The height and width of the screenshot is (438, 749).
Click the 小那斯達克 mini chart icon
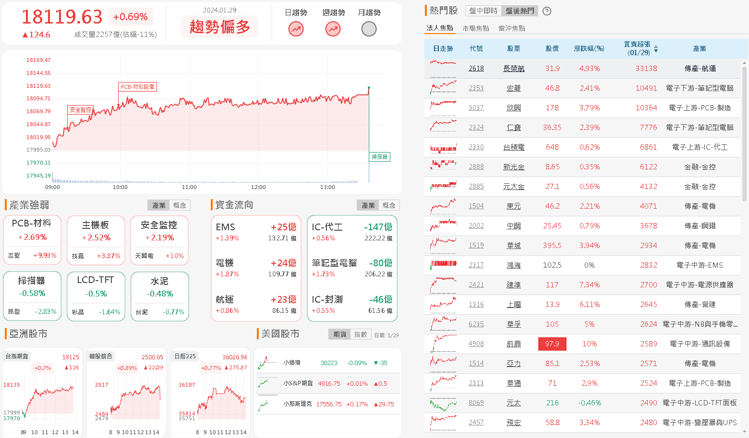(263, 404)
